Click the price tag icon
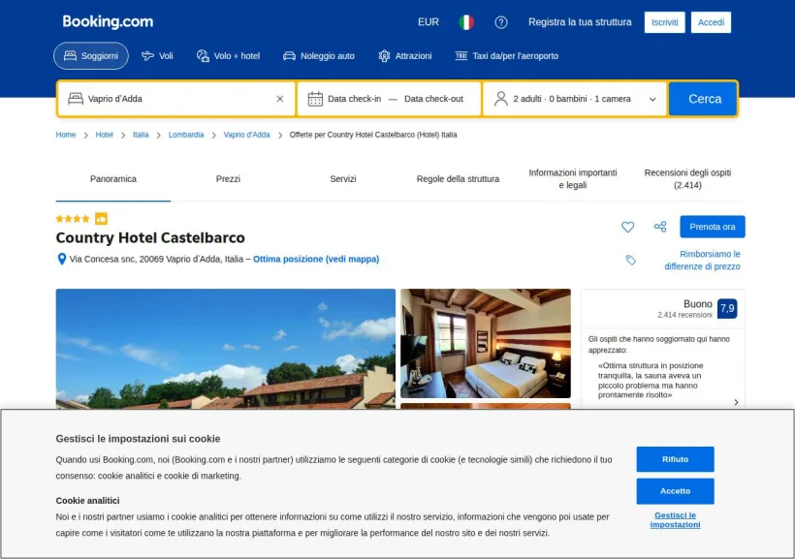This screenshot has height=559, width=795. (x=631, y=260)
